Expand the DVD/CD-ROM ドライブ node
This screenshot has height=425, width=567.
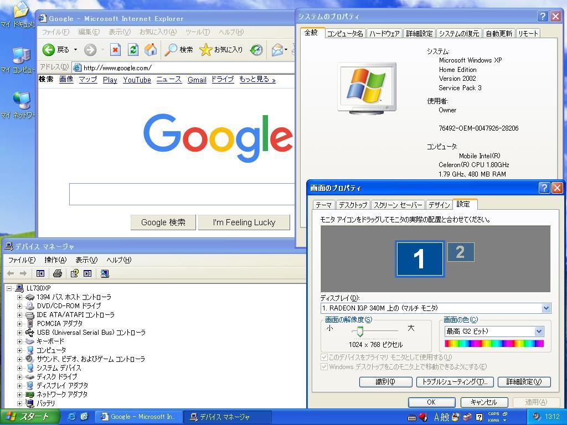coord(19,306)
